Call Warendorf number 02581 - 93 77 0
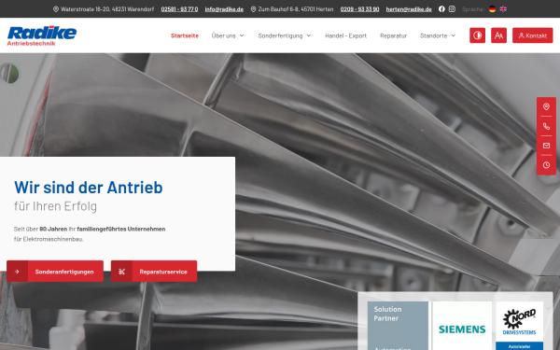 point(179,9)
